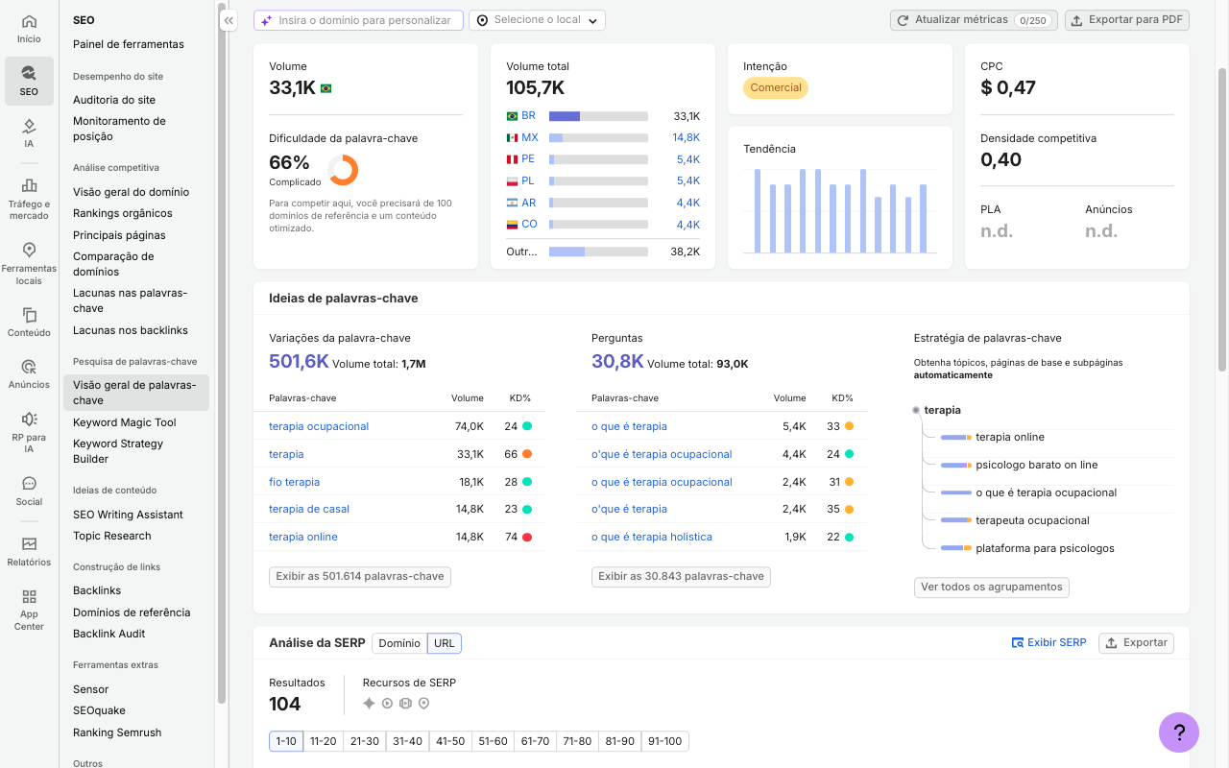
Task: Open terapia ocupacional keyword link
Action: (319, 426)
